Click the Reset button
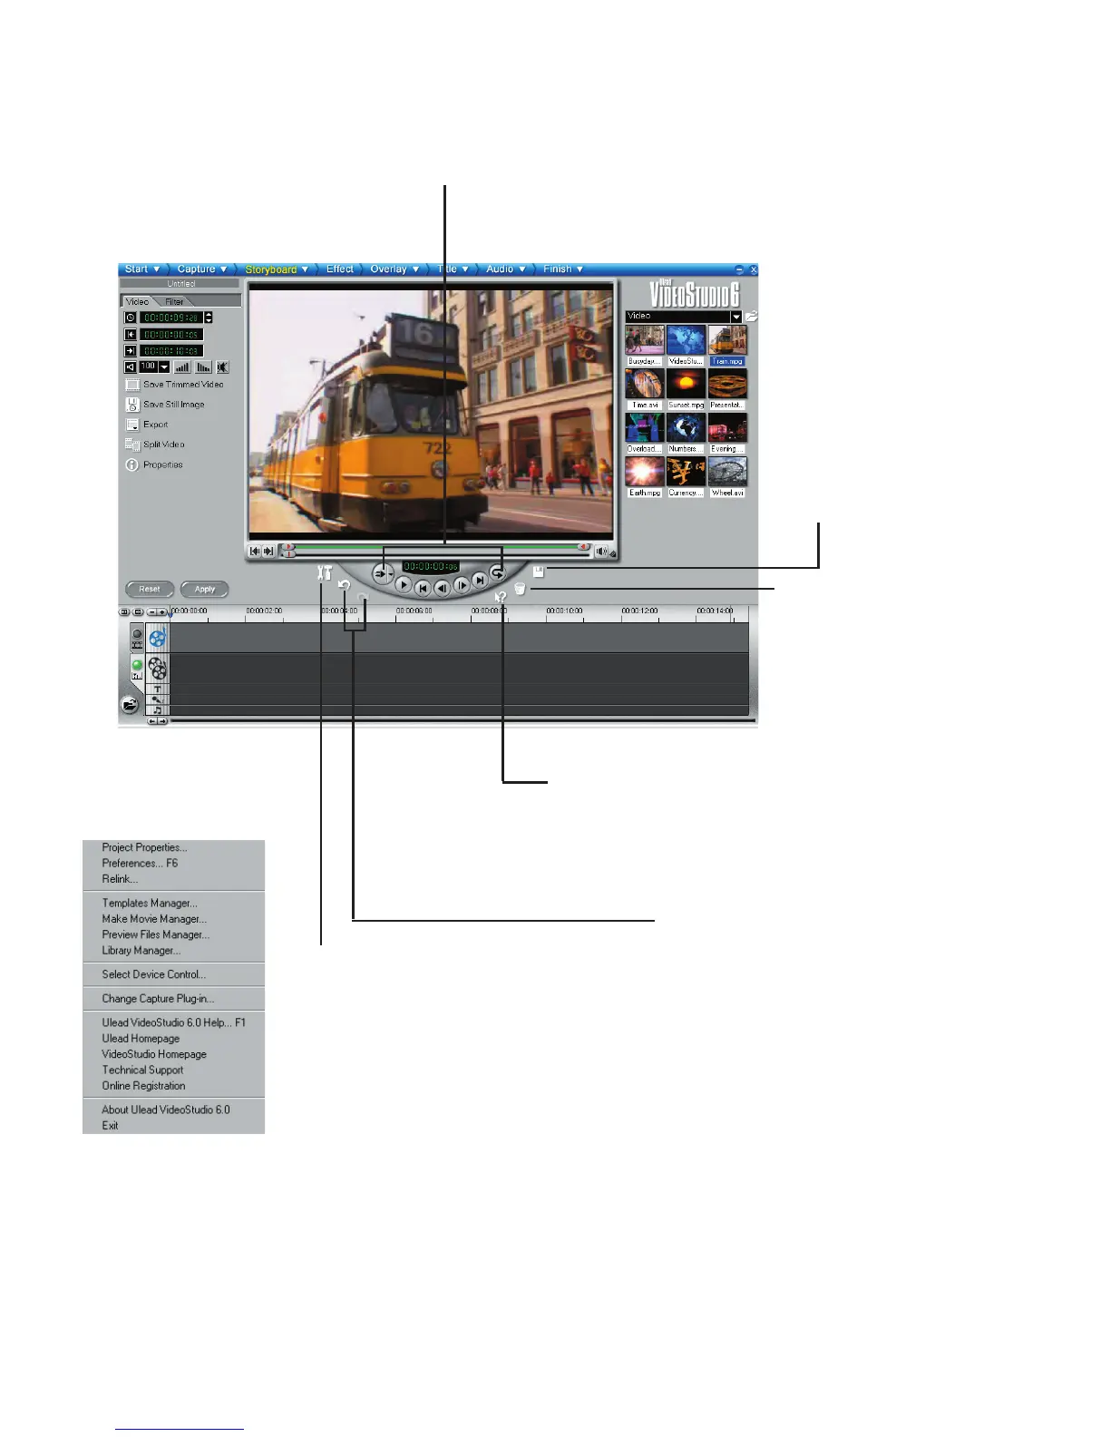1110x1437 pixels. (x=150, y=590)
